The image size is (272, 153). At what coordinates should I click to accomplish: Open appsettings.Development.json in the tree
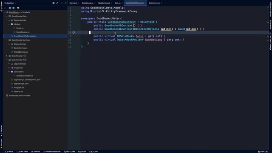coord(27,80)
